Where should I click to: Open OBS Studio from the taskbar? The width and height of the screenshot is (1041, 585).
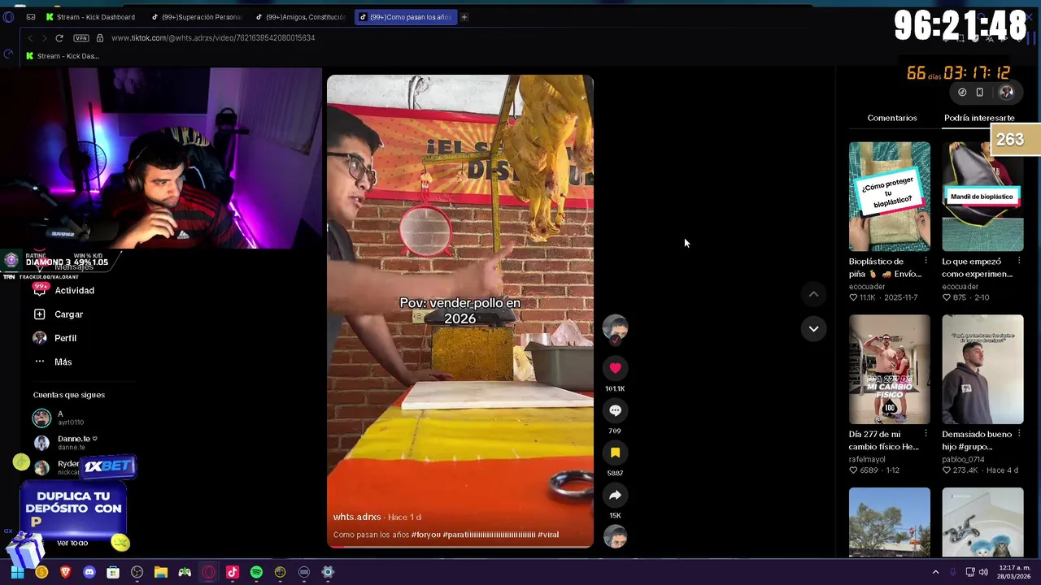point(137,572)
